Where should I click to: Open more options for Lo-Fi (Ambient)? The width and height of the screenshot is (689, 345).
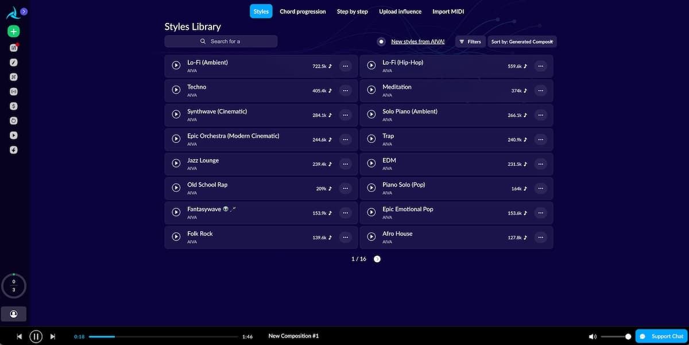coord(345,66)
